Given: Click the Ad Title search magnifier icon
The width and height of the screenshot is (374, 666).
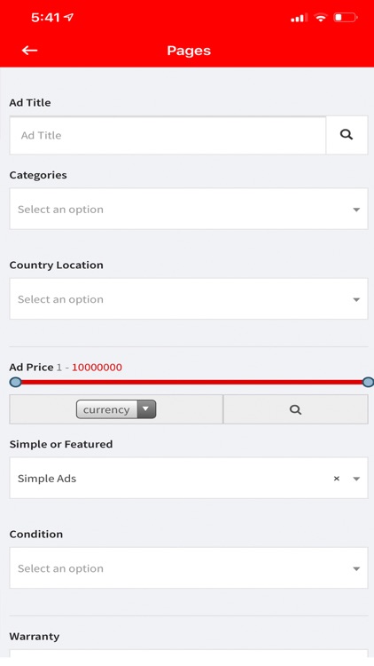Looking at the screenshot, I should 347,135.
